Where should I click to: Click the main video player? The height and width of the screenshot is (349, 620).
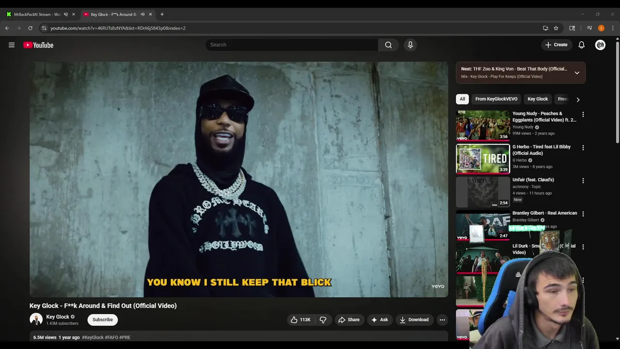coord(239,179)
